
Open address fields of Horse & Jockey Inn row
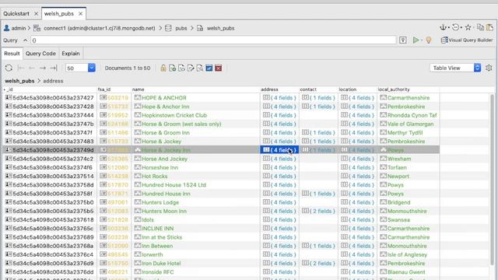click(x=279, y=150)
